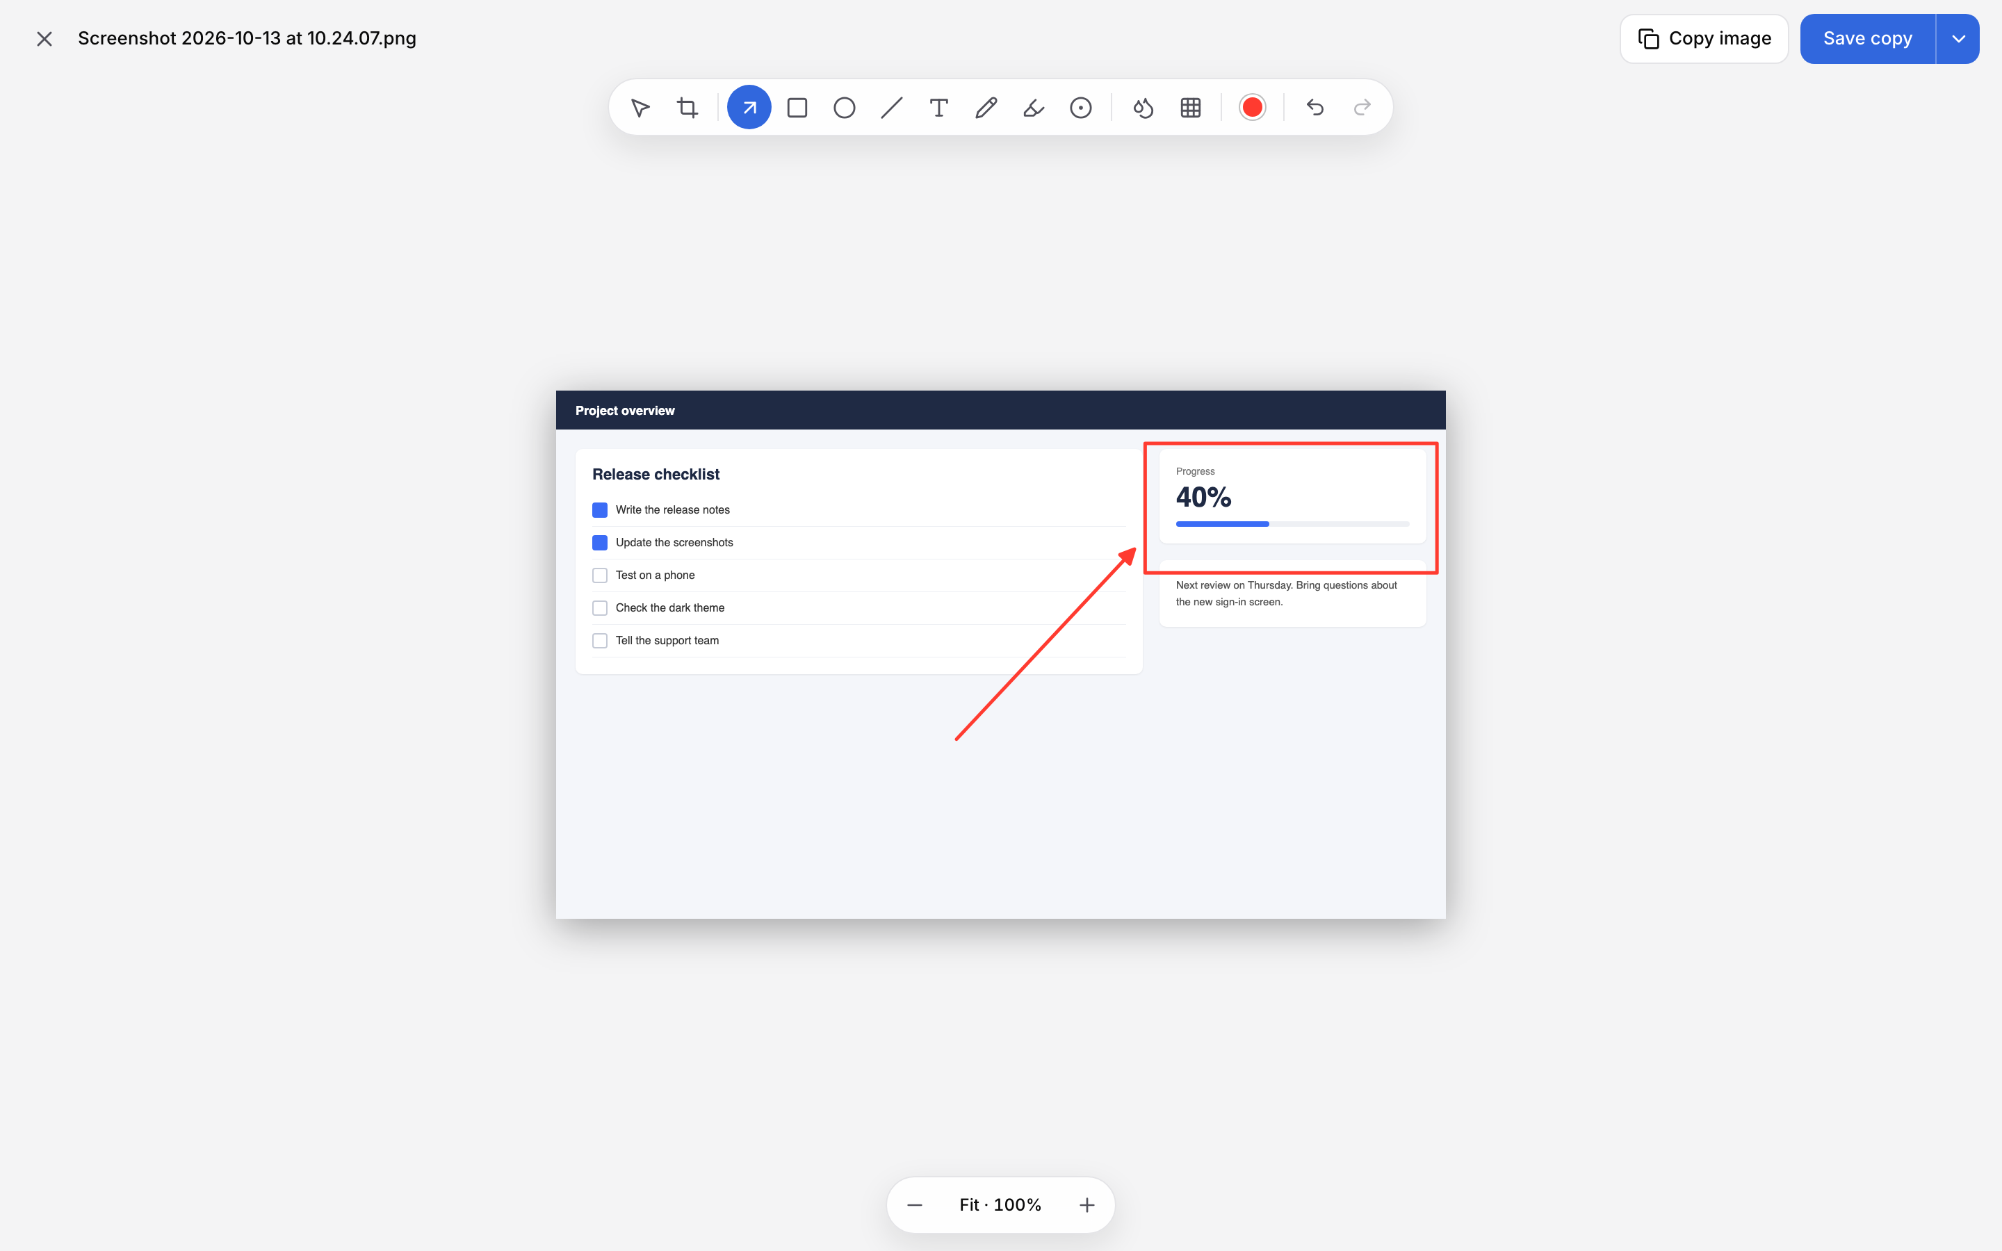The height and width of the screenshot is (1251, 2002).
Task: Click the 'Project overview' header text
Action: (625, 410)
